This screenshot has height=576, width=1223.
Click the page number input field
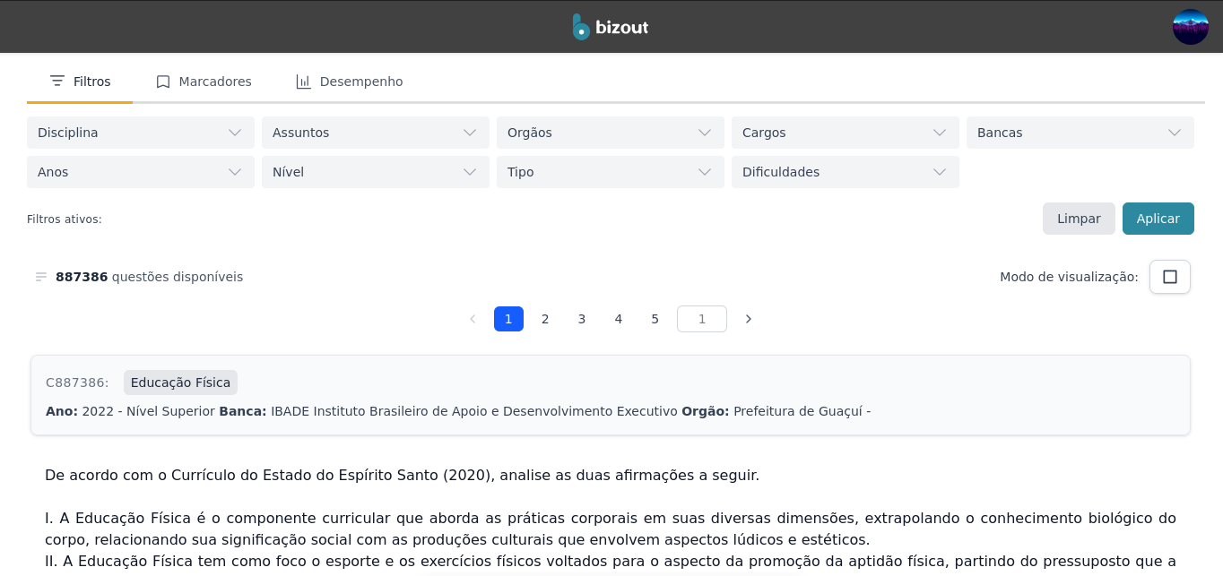coord(701,319)
